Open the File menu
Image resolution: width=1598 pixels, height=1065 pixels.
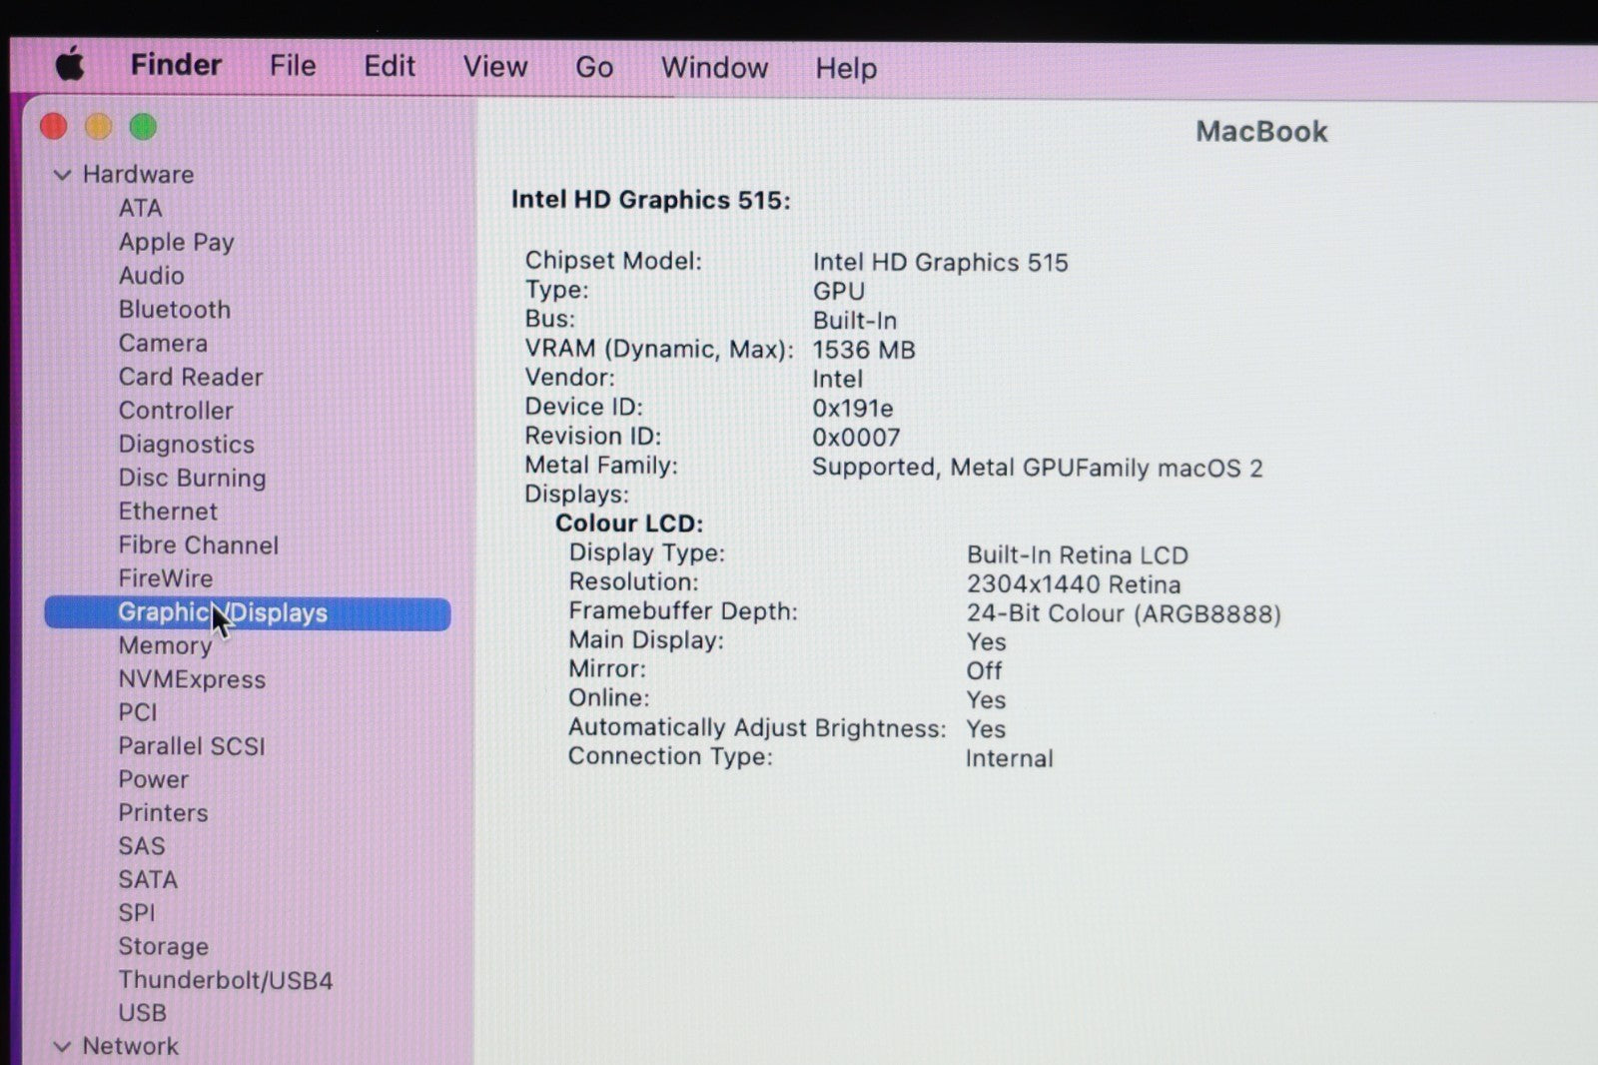click(x=293, y=66)
